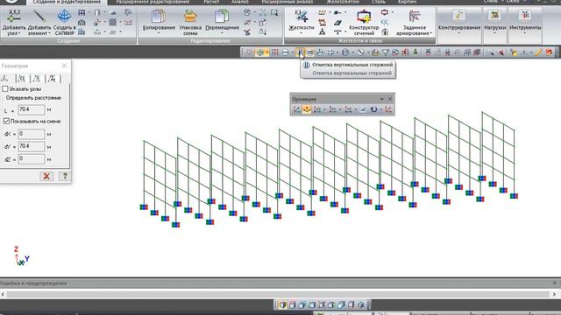Image resolution: width=561 pixels, height=315 pixels.
Task: Click the Копирование tool
Action: pyautogui.click(x=159, y=22)
